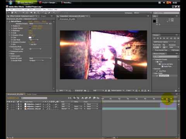Enable Scale stopwatch keyframing
Screen dimensions: 186x139
point(12,33)
